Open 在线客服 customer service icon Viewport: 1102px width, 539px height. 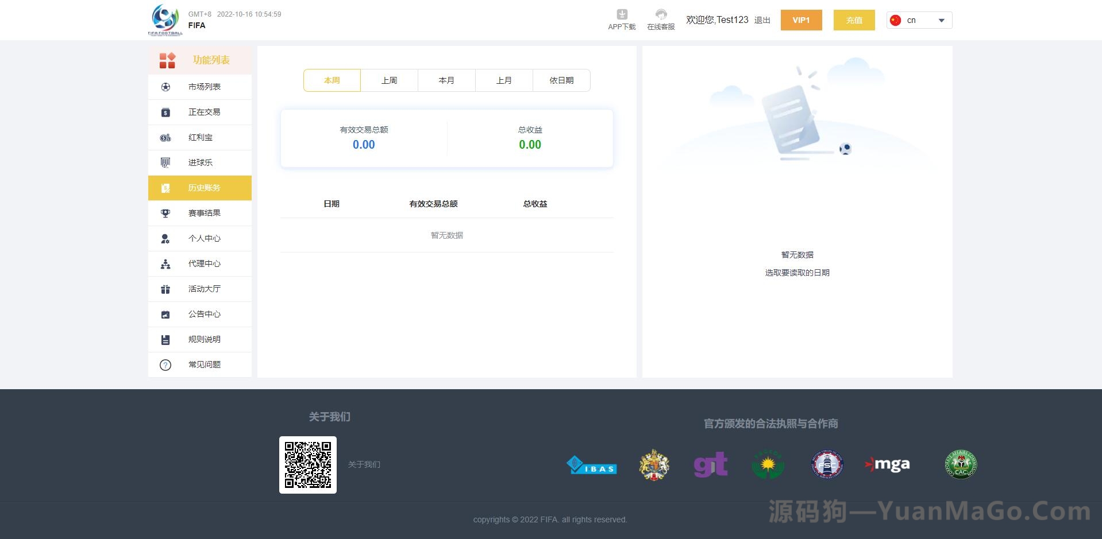pyautogui.click(x=661, y=14)
